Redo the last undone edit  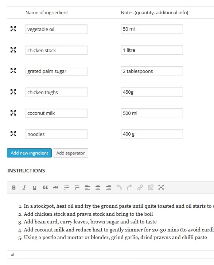tap(129, 187)
